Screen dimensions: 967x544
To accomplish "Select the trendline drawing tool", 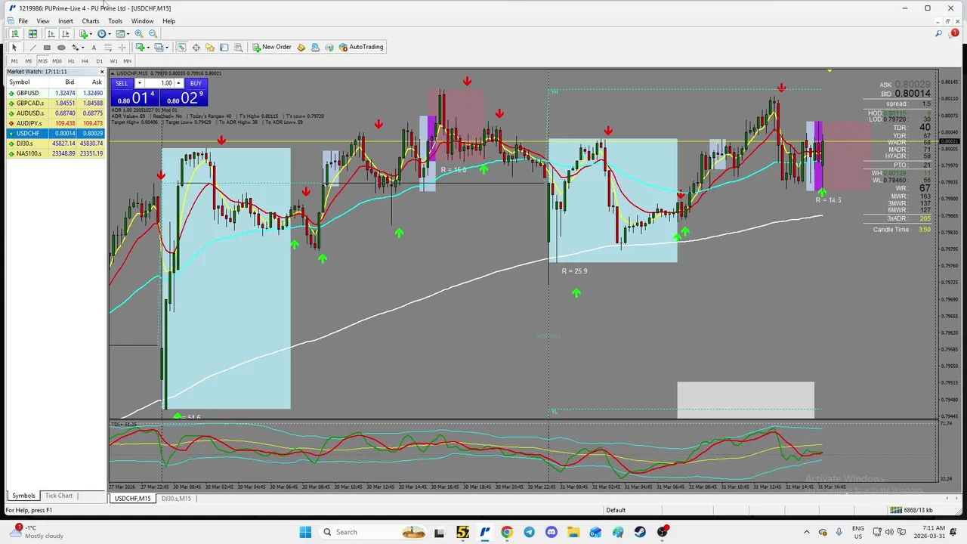I will click(x=32, y=48).
